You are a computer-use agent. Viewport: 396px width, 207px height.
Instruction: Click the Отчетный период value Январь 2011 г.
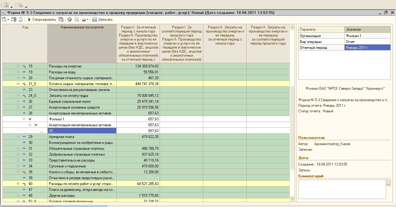click(x=368, y=48)
